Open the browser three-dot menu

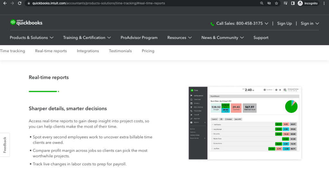(x=324, y=3)
